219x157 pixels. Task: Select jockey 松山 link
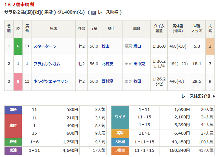pyautogui.click(x=105, y=46)
